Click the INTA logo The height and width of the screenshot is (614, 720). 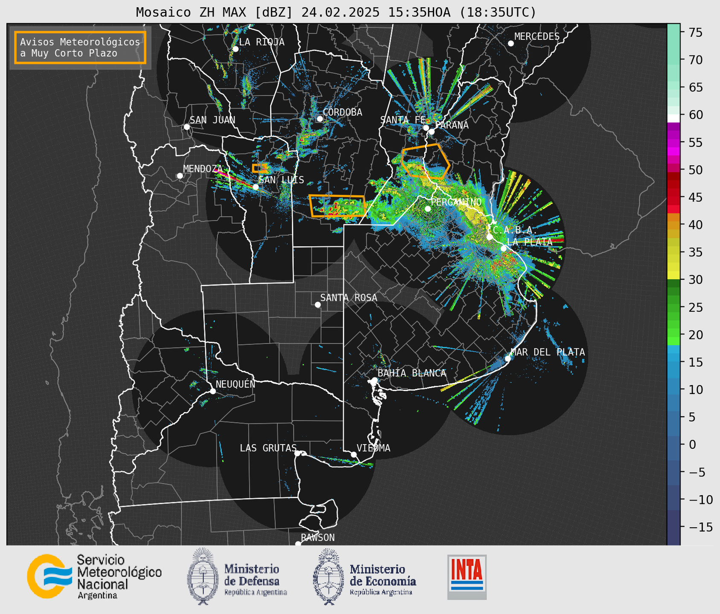467,577
